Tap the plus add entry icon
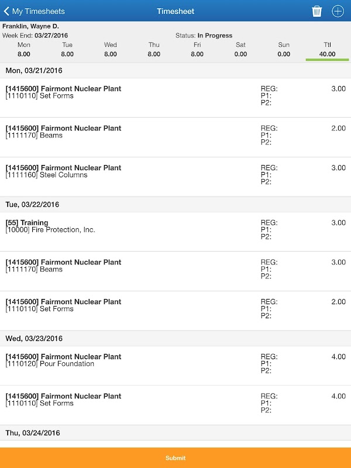Image resolution: width=351 pixels, height=468 pixels. point(338,11)
